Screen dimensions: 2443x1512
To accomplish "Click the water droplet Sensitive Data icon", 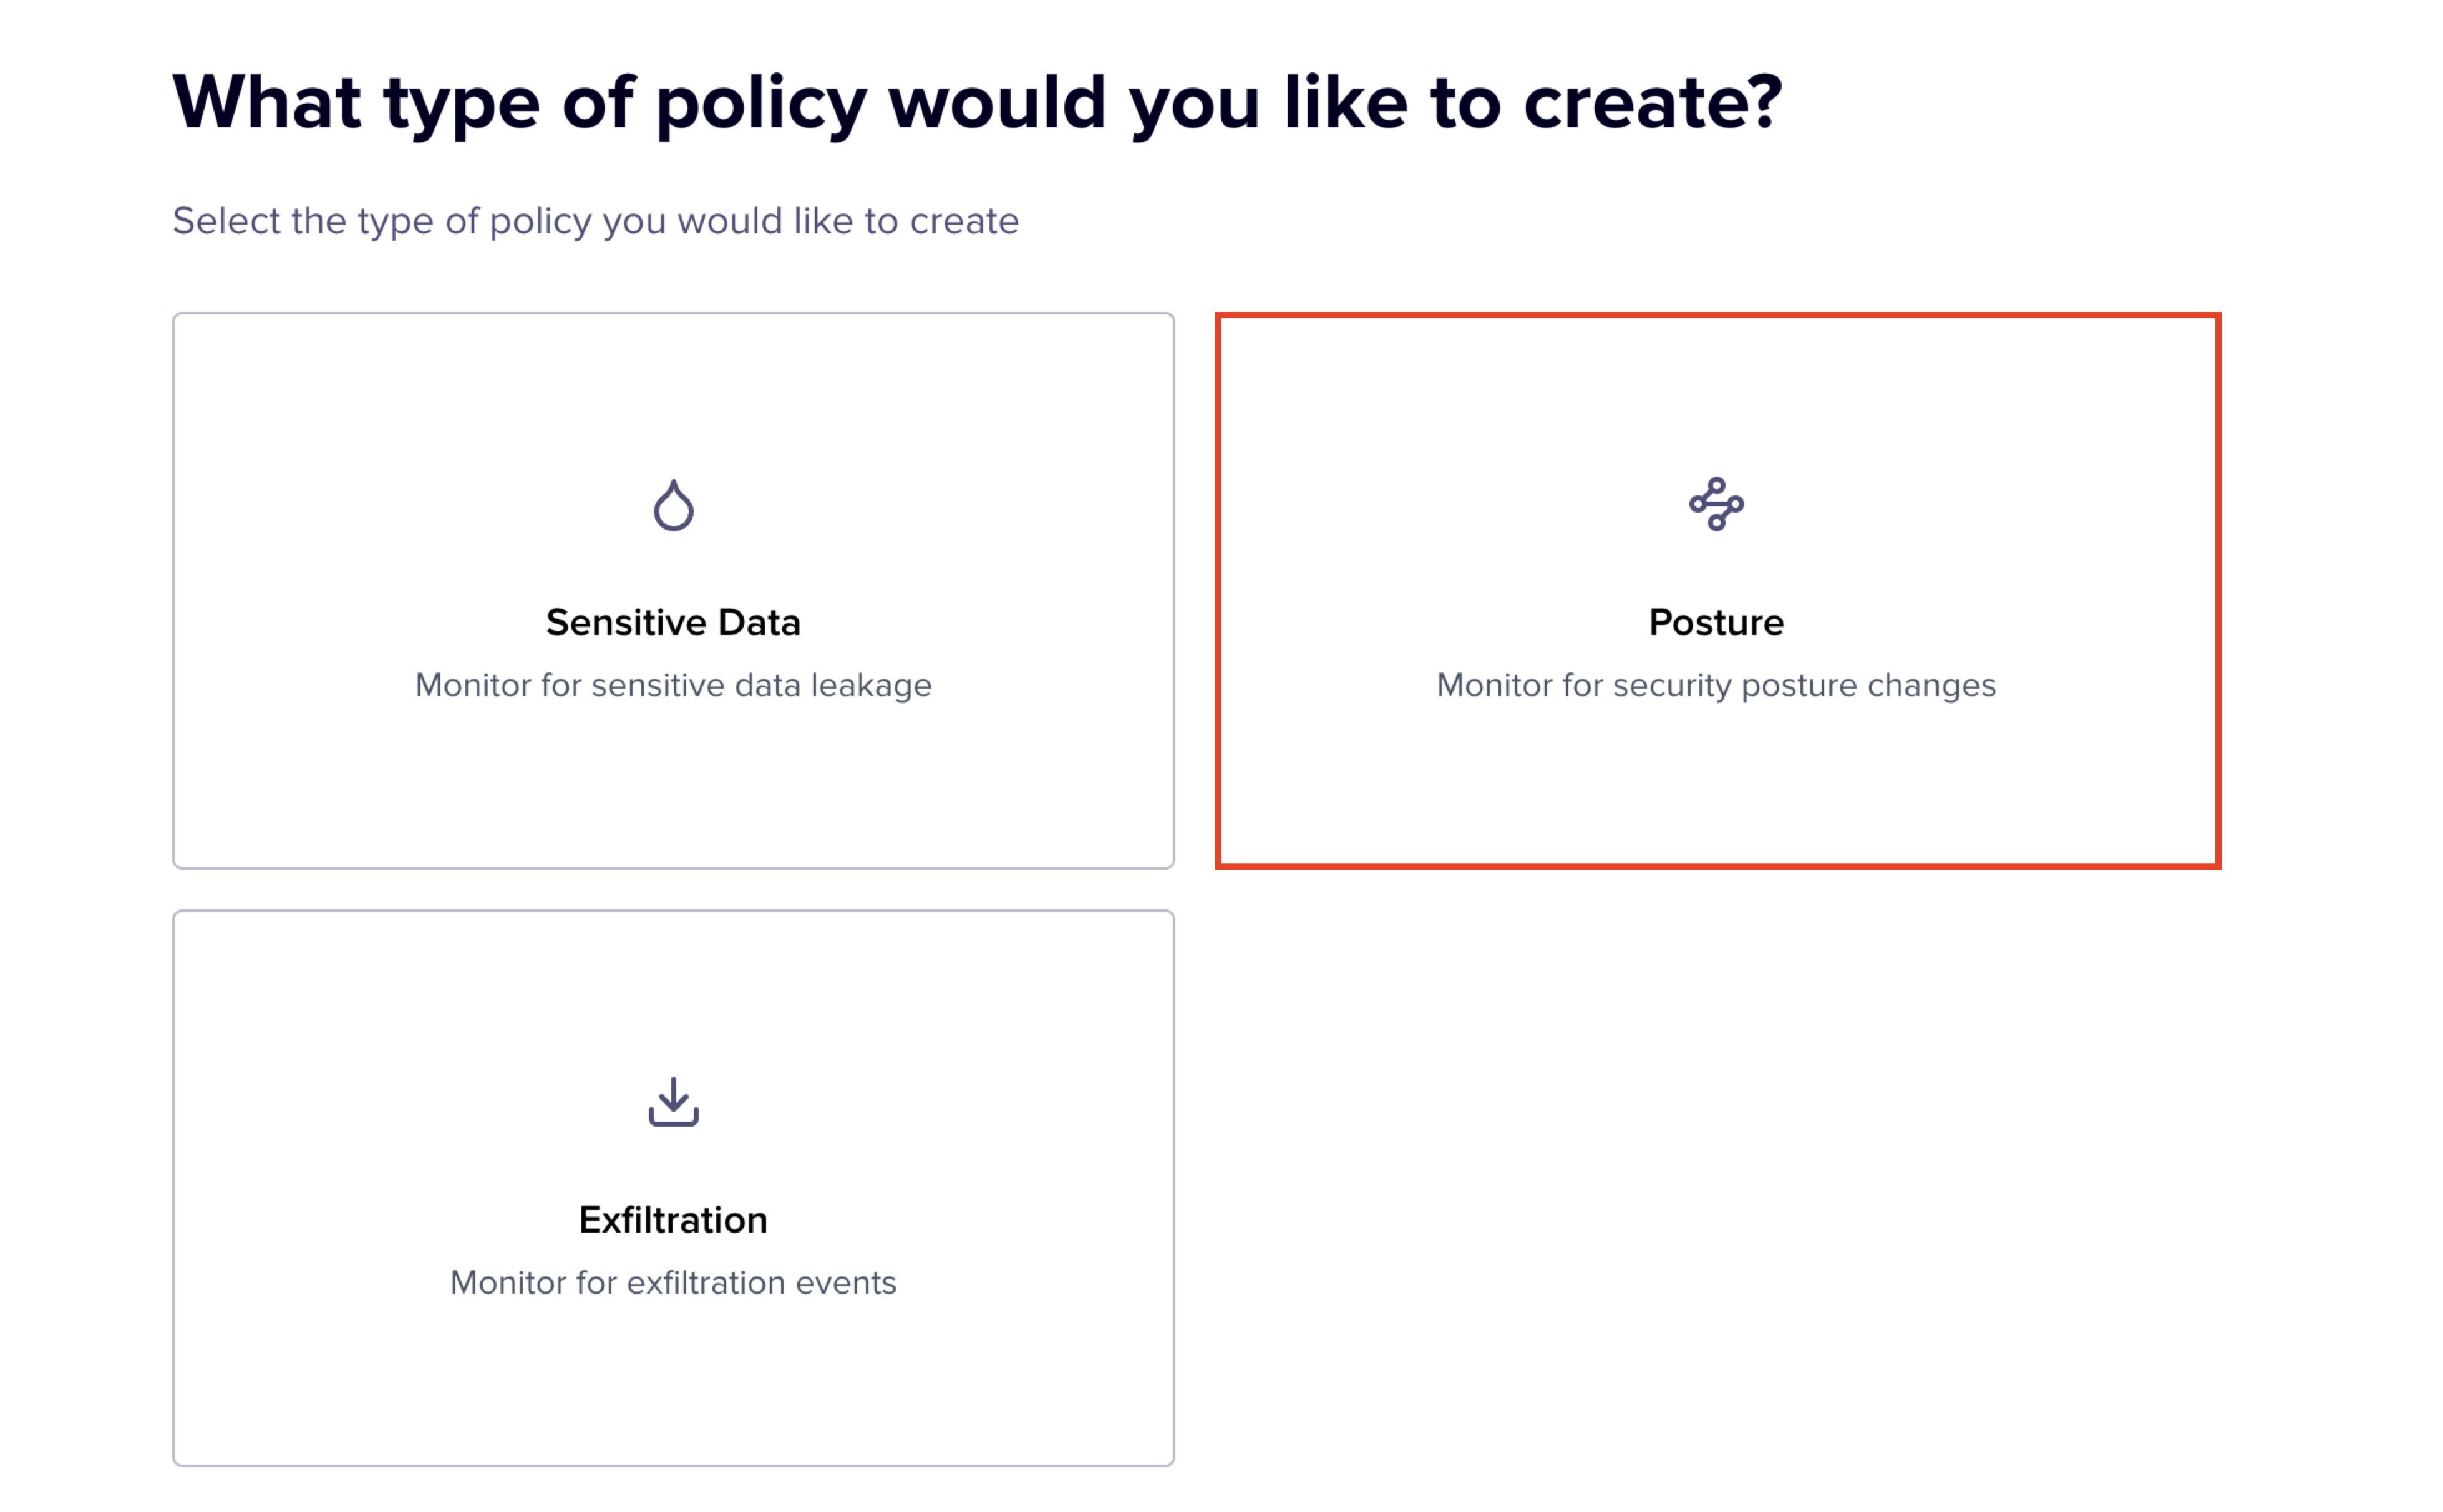I will tap(673, 505).
